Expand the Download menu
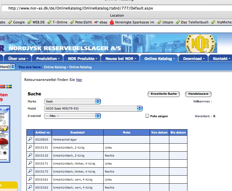The height and width of the screenshot is (191, 232). (x=193, y=59)
